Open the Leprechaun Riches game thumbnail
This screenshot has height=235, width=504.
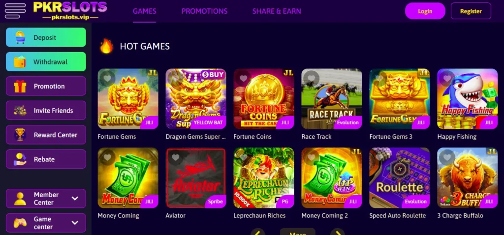coord(264,178)
